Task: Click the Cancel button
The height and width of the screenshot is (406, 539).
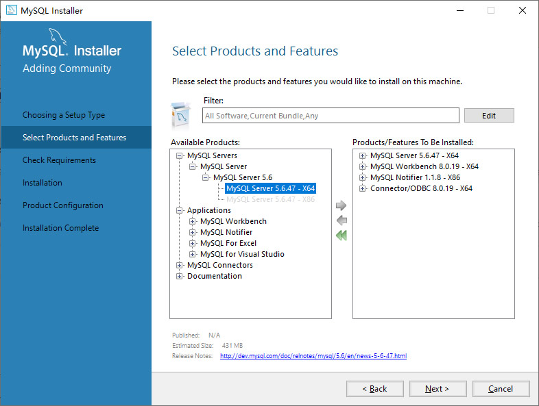Action: (501, 389)
